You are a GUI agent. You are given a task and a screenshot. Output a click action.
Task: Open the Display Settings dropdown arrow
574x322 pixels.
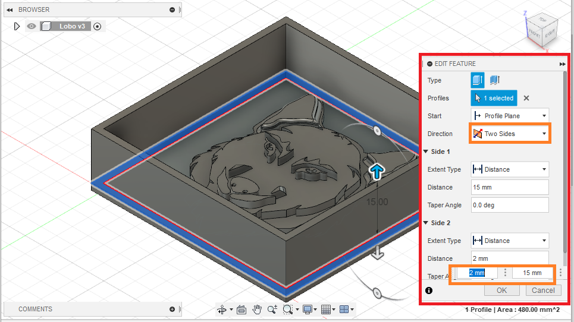(315, 310)
